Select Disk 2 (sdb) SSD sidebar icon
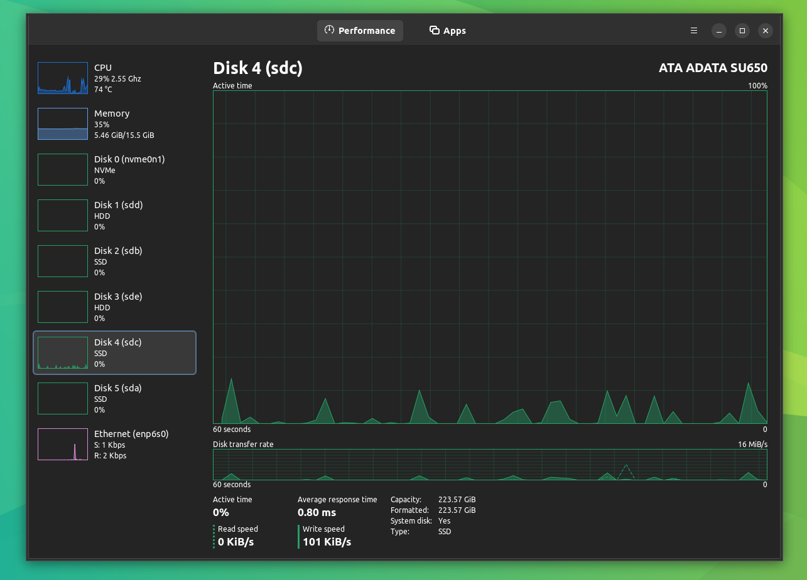This screenshot has width=807, height=580. tap(62, 261)
